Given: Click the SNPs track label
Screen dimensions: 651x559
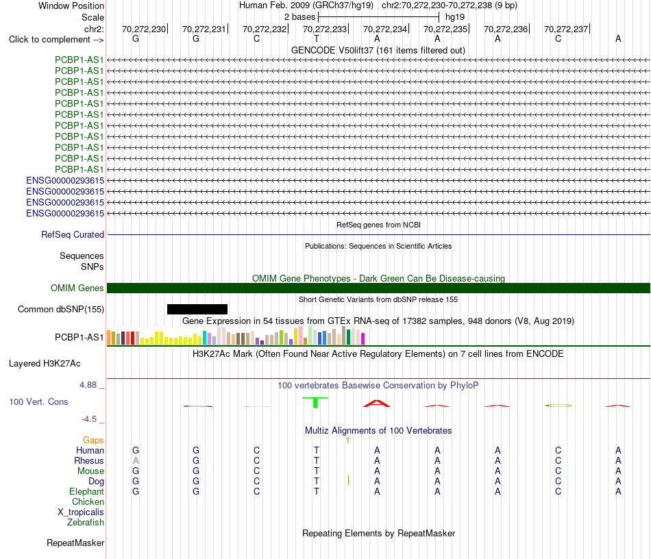Looking at the screenshot, I should point(93,267).
